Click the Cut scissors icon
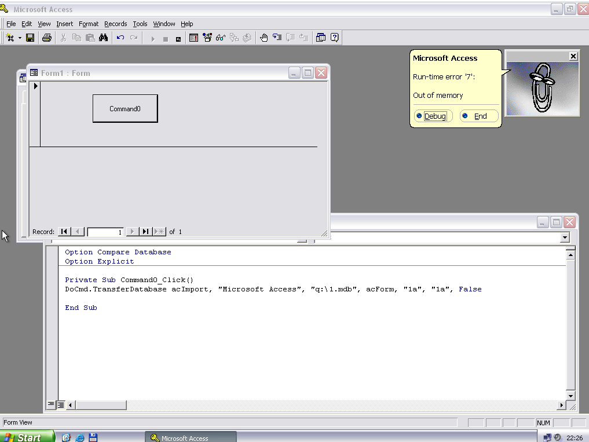 (x=64, y=38)
